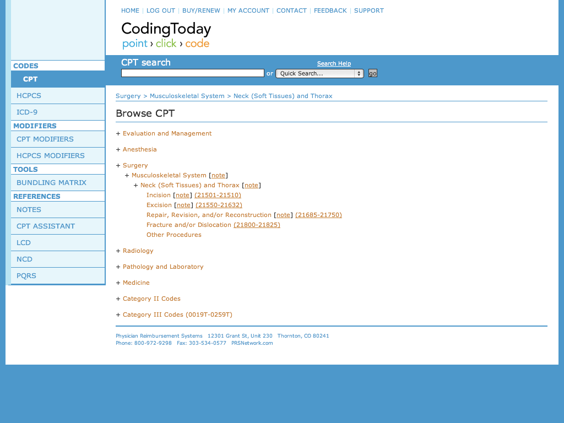Image resolution: width=564 pixels, height=423 pixels.
Task: Open LCD in the sidebar
Action: tap(58, 243)
